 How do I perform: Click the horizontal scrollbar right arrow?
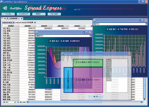tap(142, 102)
